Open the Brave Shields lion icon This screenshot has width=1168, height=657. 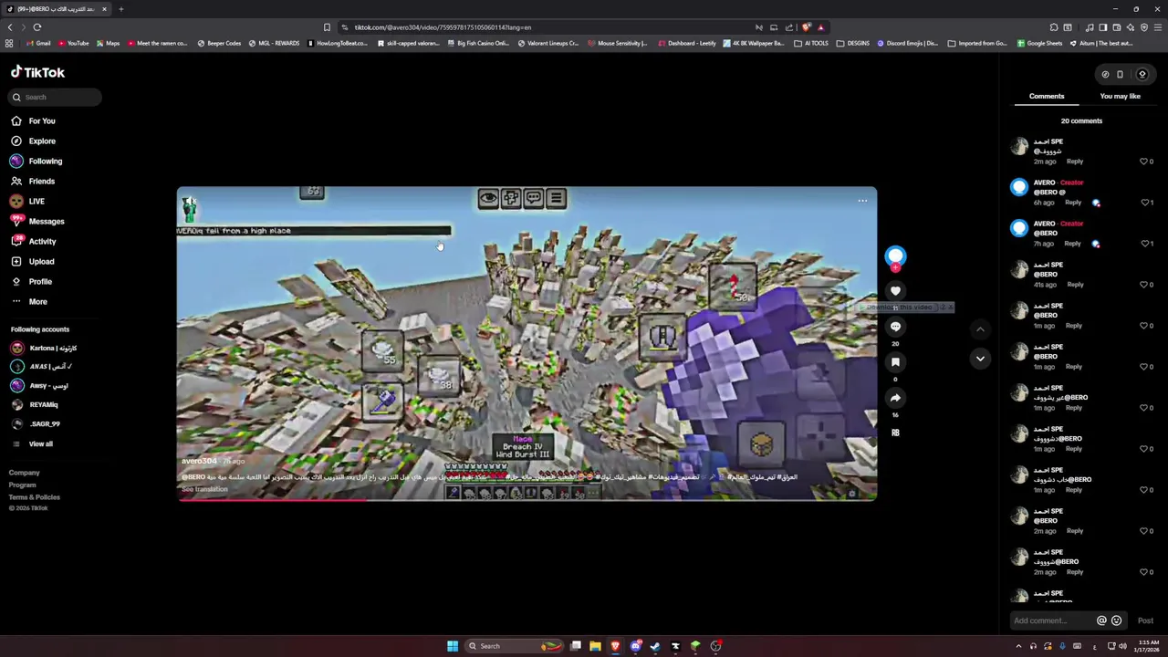(x=807, y=27)
